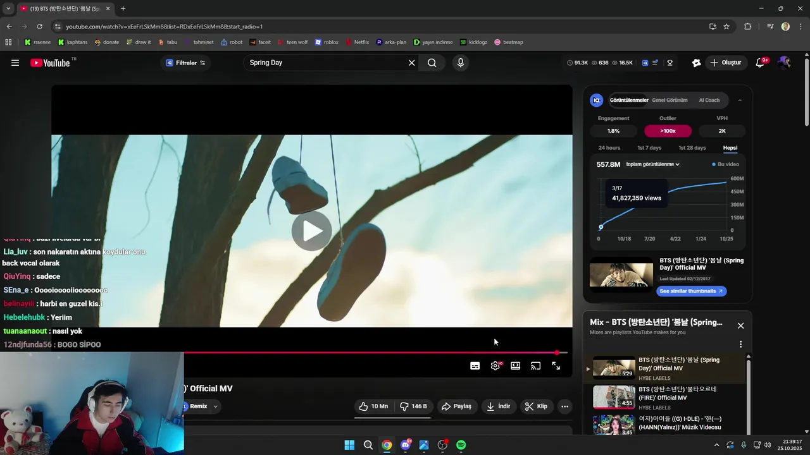Open a new Chrome tab
This screenshot has height=455, width=810.
123,8
